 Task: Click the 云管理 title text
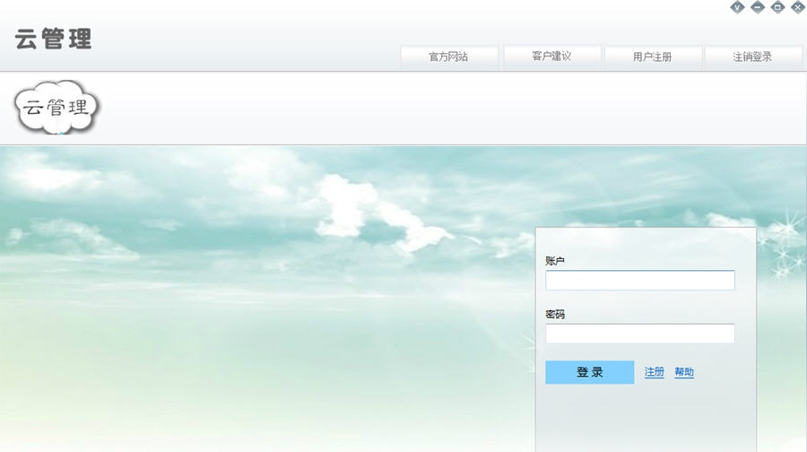(x=53, y=39)
